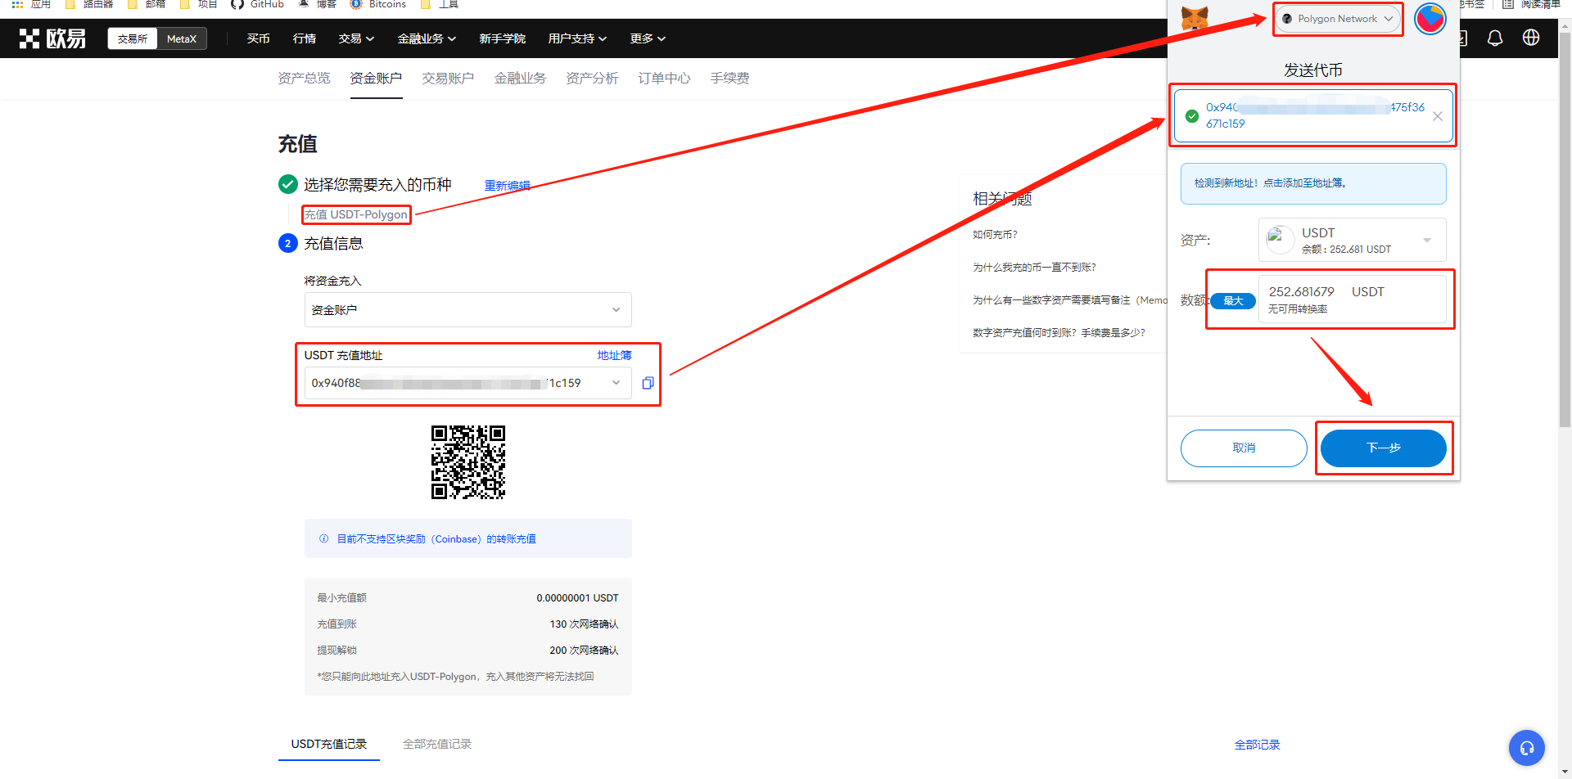Open the 应用 apps shortcut

click(31, 4)
